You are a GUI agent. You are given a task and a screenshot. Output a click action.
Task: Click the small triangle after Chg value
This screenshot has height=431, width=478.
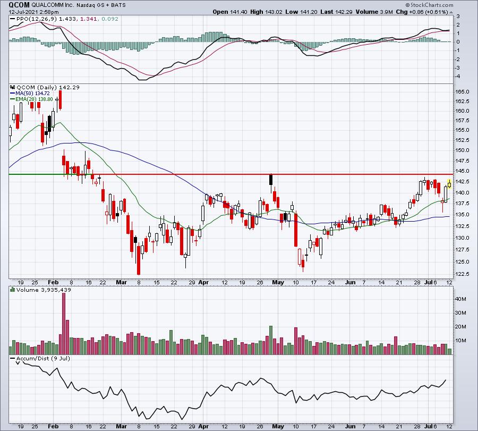click(451, 12)
